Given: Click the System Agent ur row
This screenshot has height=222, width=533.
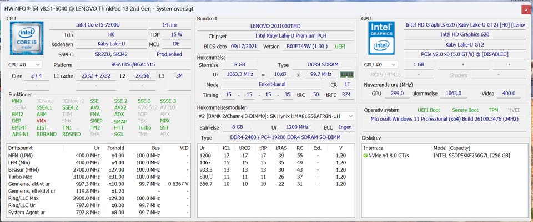Looking at the screenshot, I should [98, 213].
